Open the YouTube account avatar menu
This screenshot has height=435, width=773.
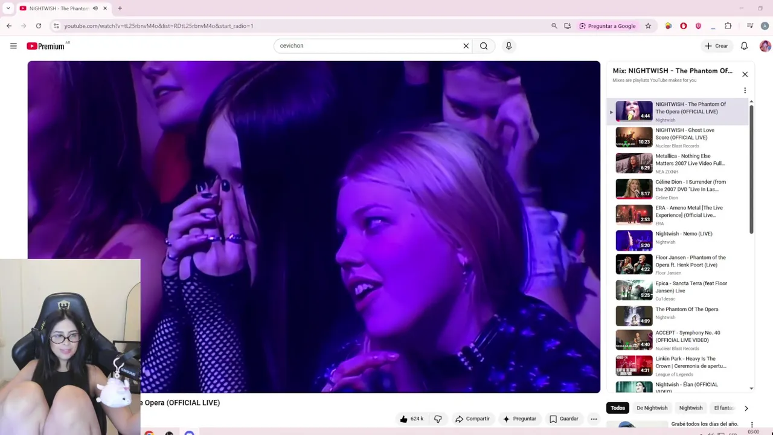pyautogui.click(x=765, y=46)
